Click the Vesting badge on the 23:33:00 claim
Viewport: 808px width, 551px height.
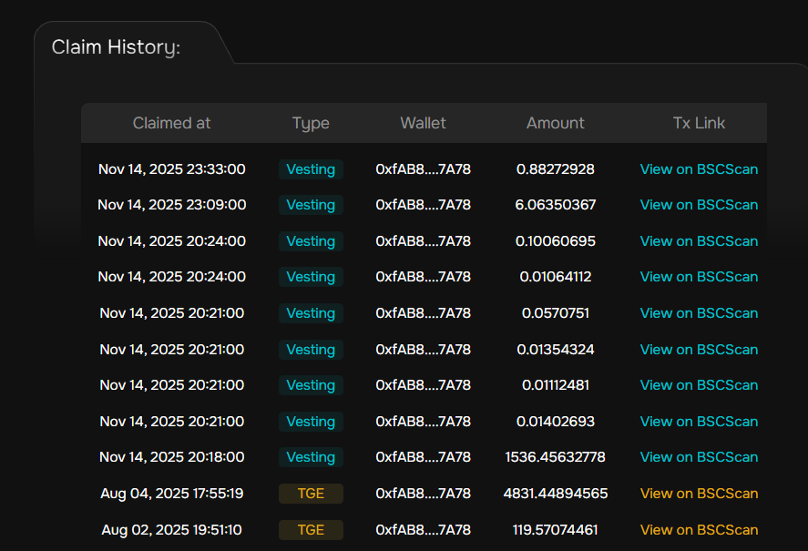point(311,168)
